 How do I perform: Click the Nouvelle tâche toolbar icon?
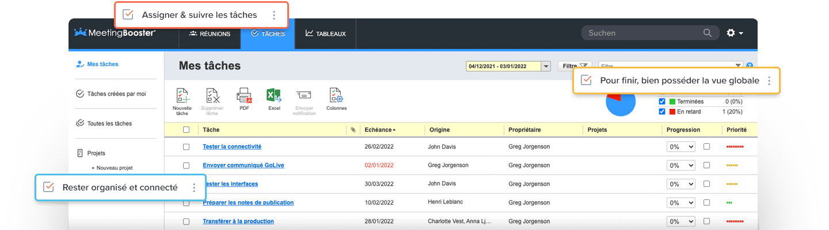(x=182, y=95)
